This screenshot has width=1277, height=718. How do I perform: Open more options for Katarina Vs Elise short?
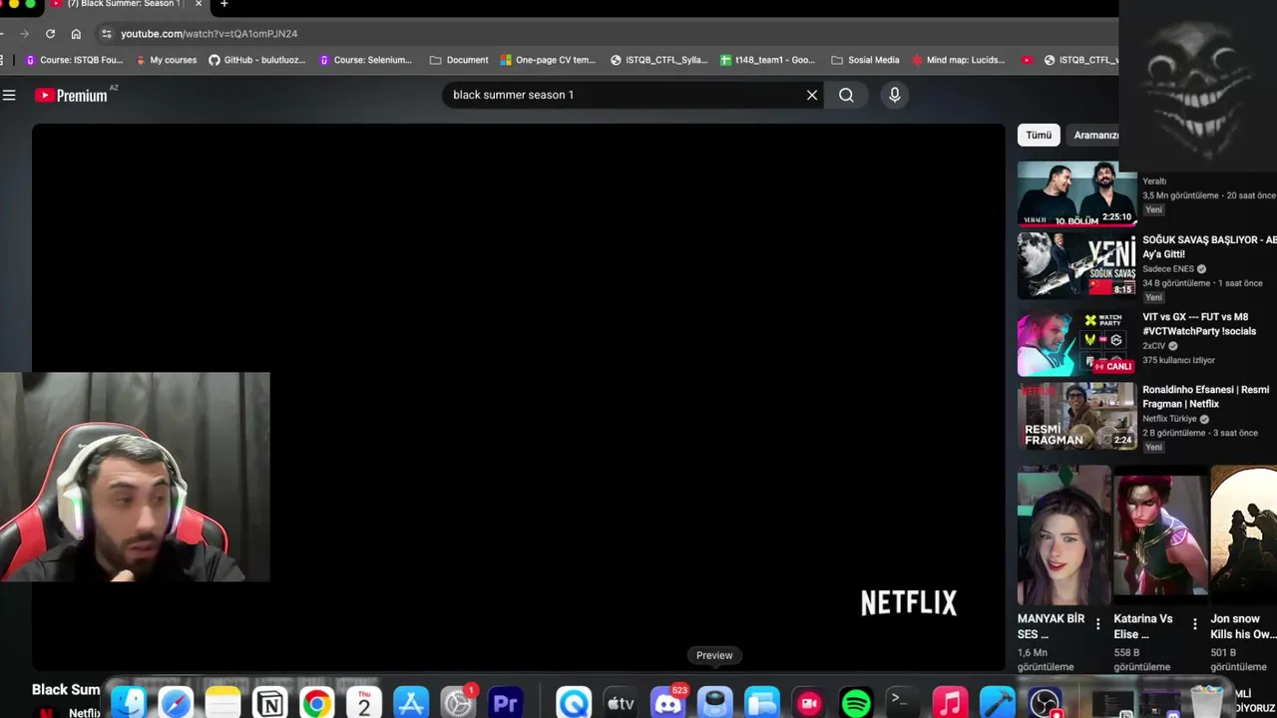(x=1195, y=624)
